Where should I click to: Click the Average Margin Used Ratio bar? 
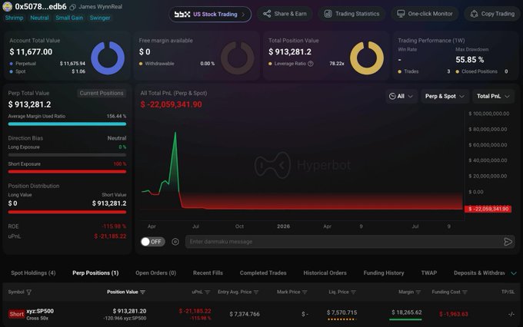[x=67, y=124]
